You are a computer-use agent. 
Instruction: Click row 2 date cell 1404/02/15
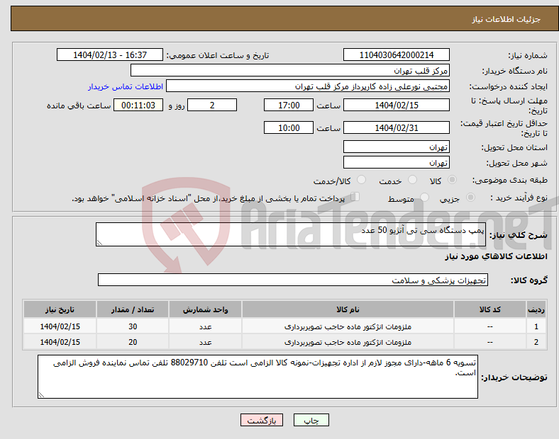[x=60, y=342]
